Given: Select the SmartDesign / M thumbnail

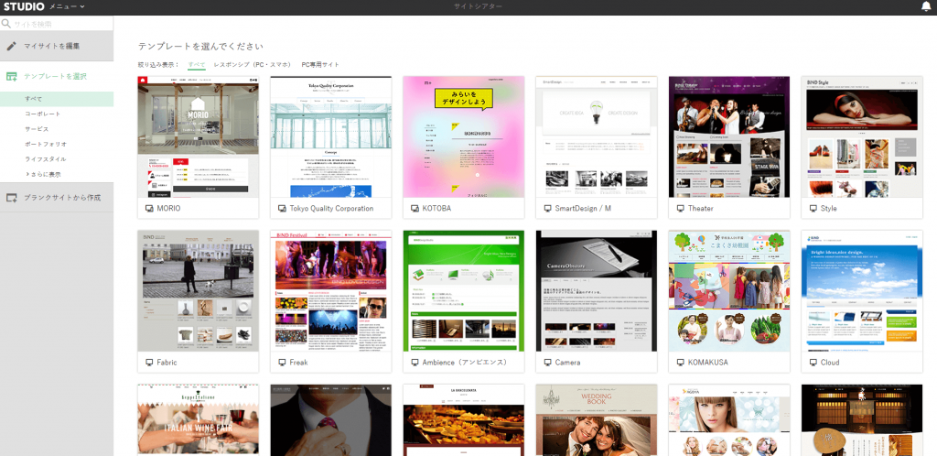Looking at the screenshot, I should pyautogui.click(x=597, y=136).
